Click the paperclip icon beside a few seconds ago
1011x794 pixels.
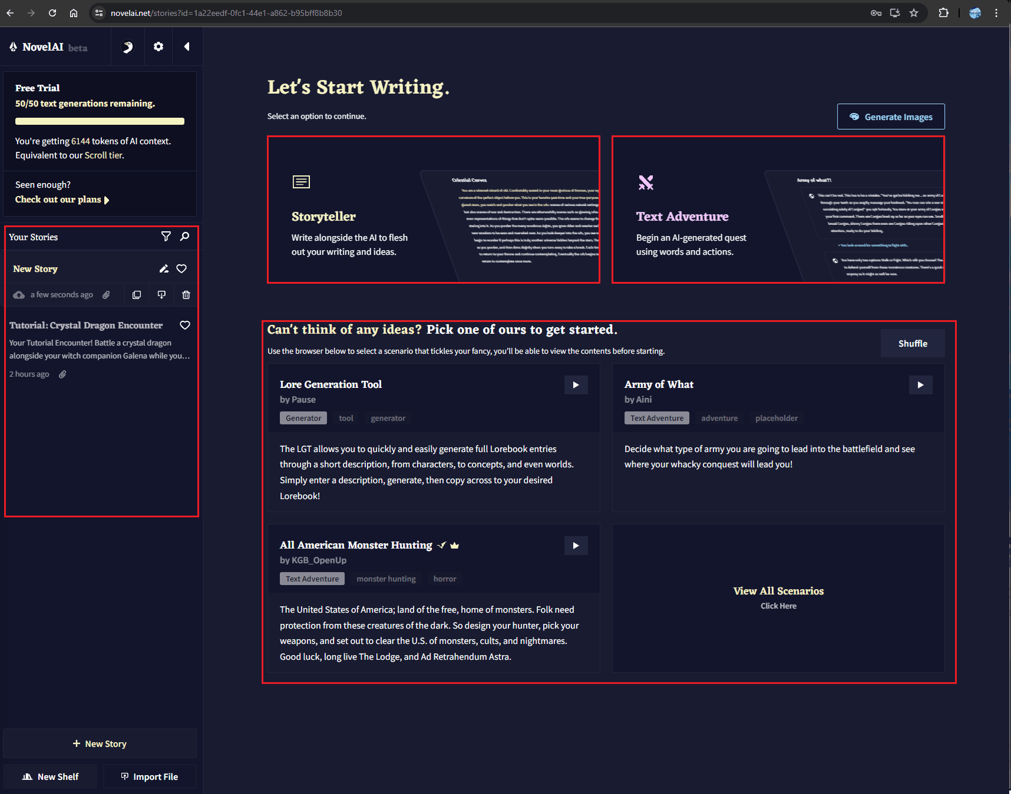tap(106, 295)
